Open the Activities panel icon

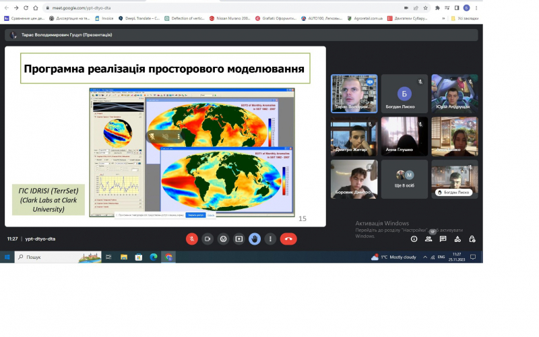457,239
